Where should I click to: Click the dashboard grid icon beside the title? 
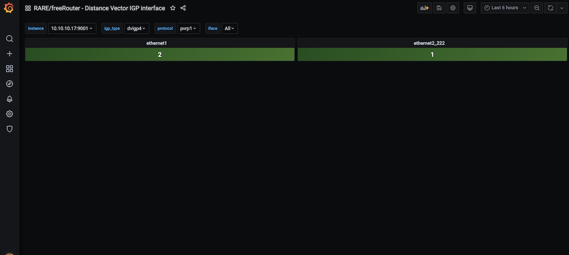click(28, 8)
